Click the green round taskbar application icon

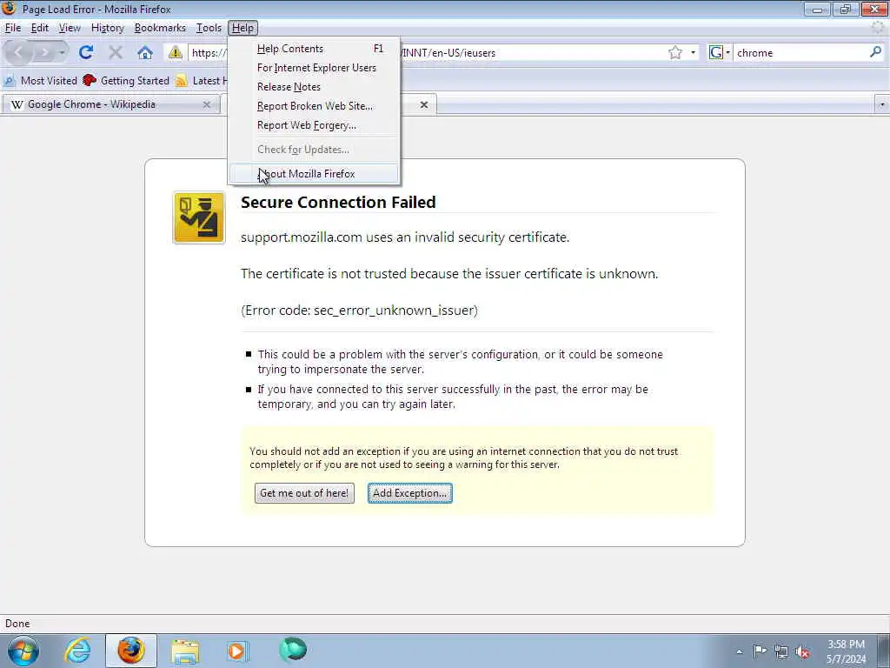pos(293,650)
